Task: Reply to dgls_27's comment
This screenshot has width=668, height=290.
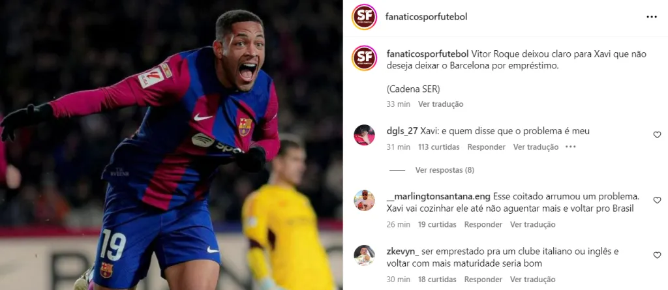Action: pos(486,147)
